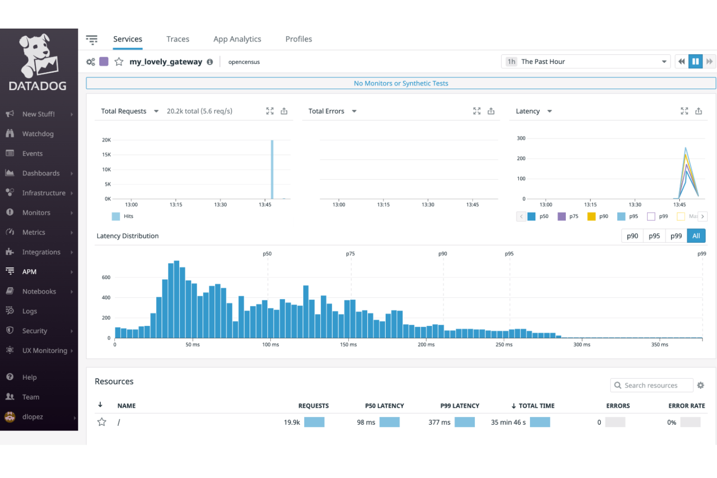
Task: Favorite the my_lovely_gateway service via star
Action: click(119, 62)
